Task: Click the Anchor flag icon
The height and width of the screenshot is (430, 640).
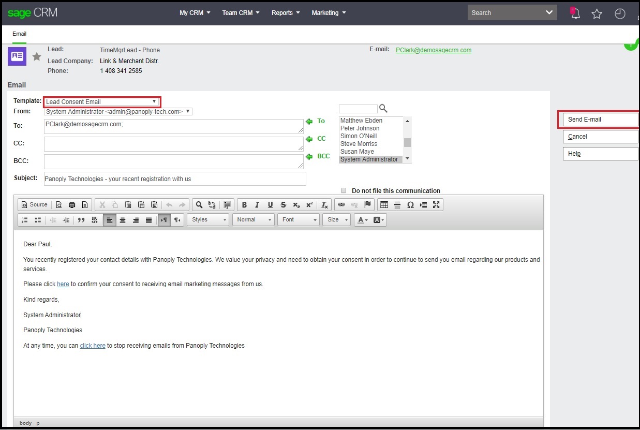Action: tap(368, 204)
